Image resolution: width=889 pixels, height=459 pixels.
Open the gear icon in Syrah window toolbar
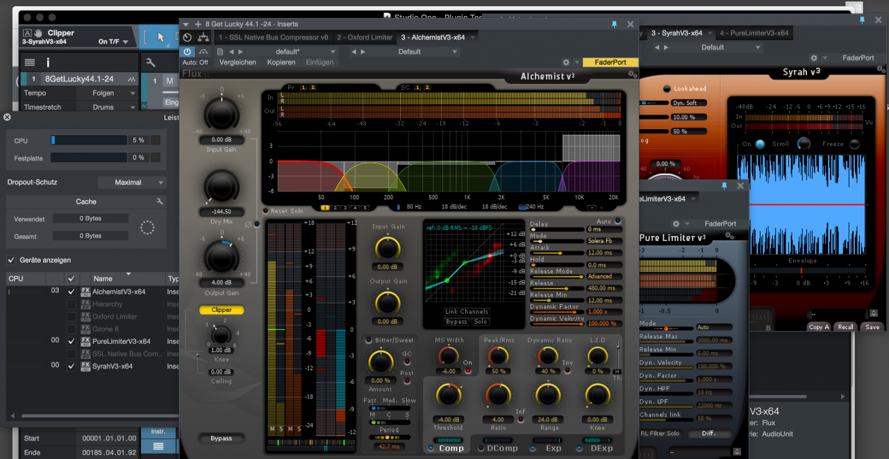coord(814,58)
